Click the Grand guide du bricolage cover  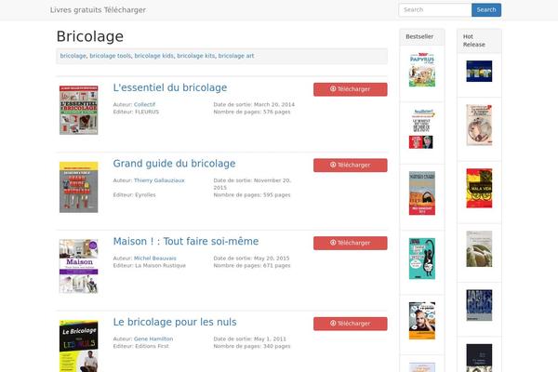(79, 187)
